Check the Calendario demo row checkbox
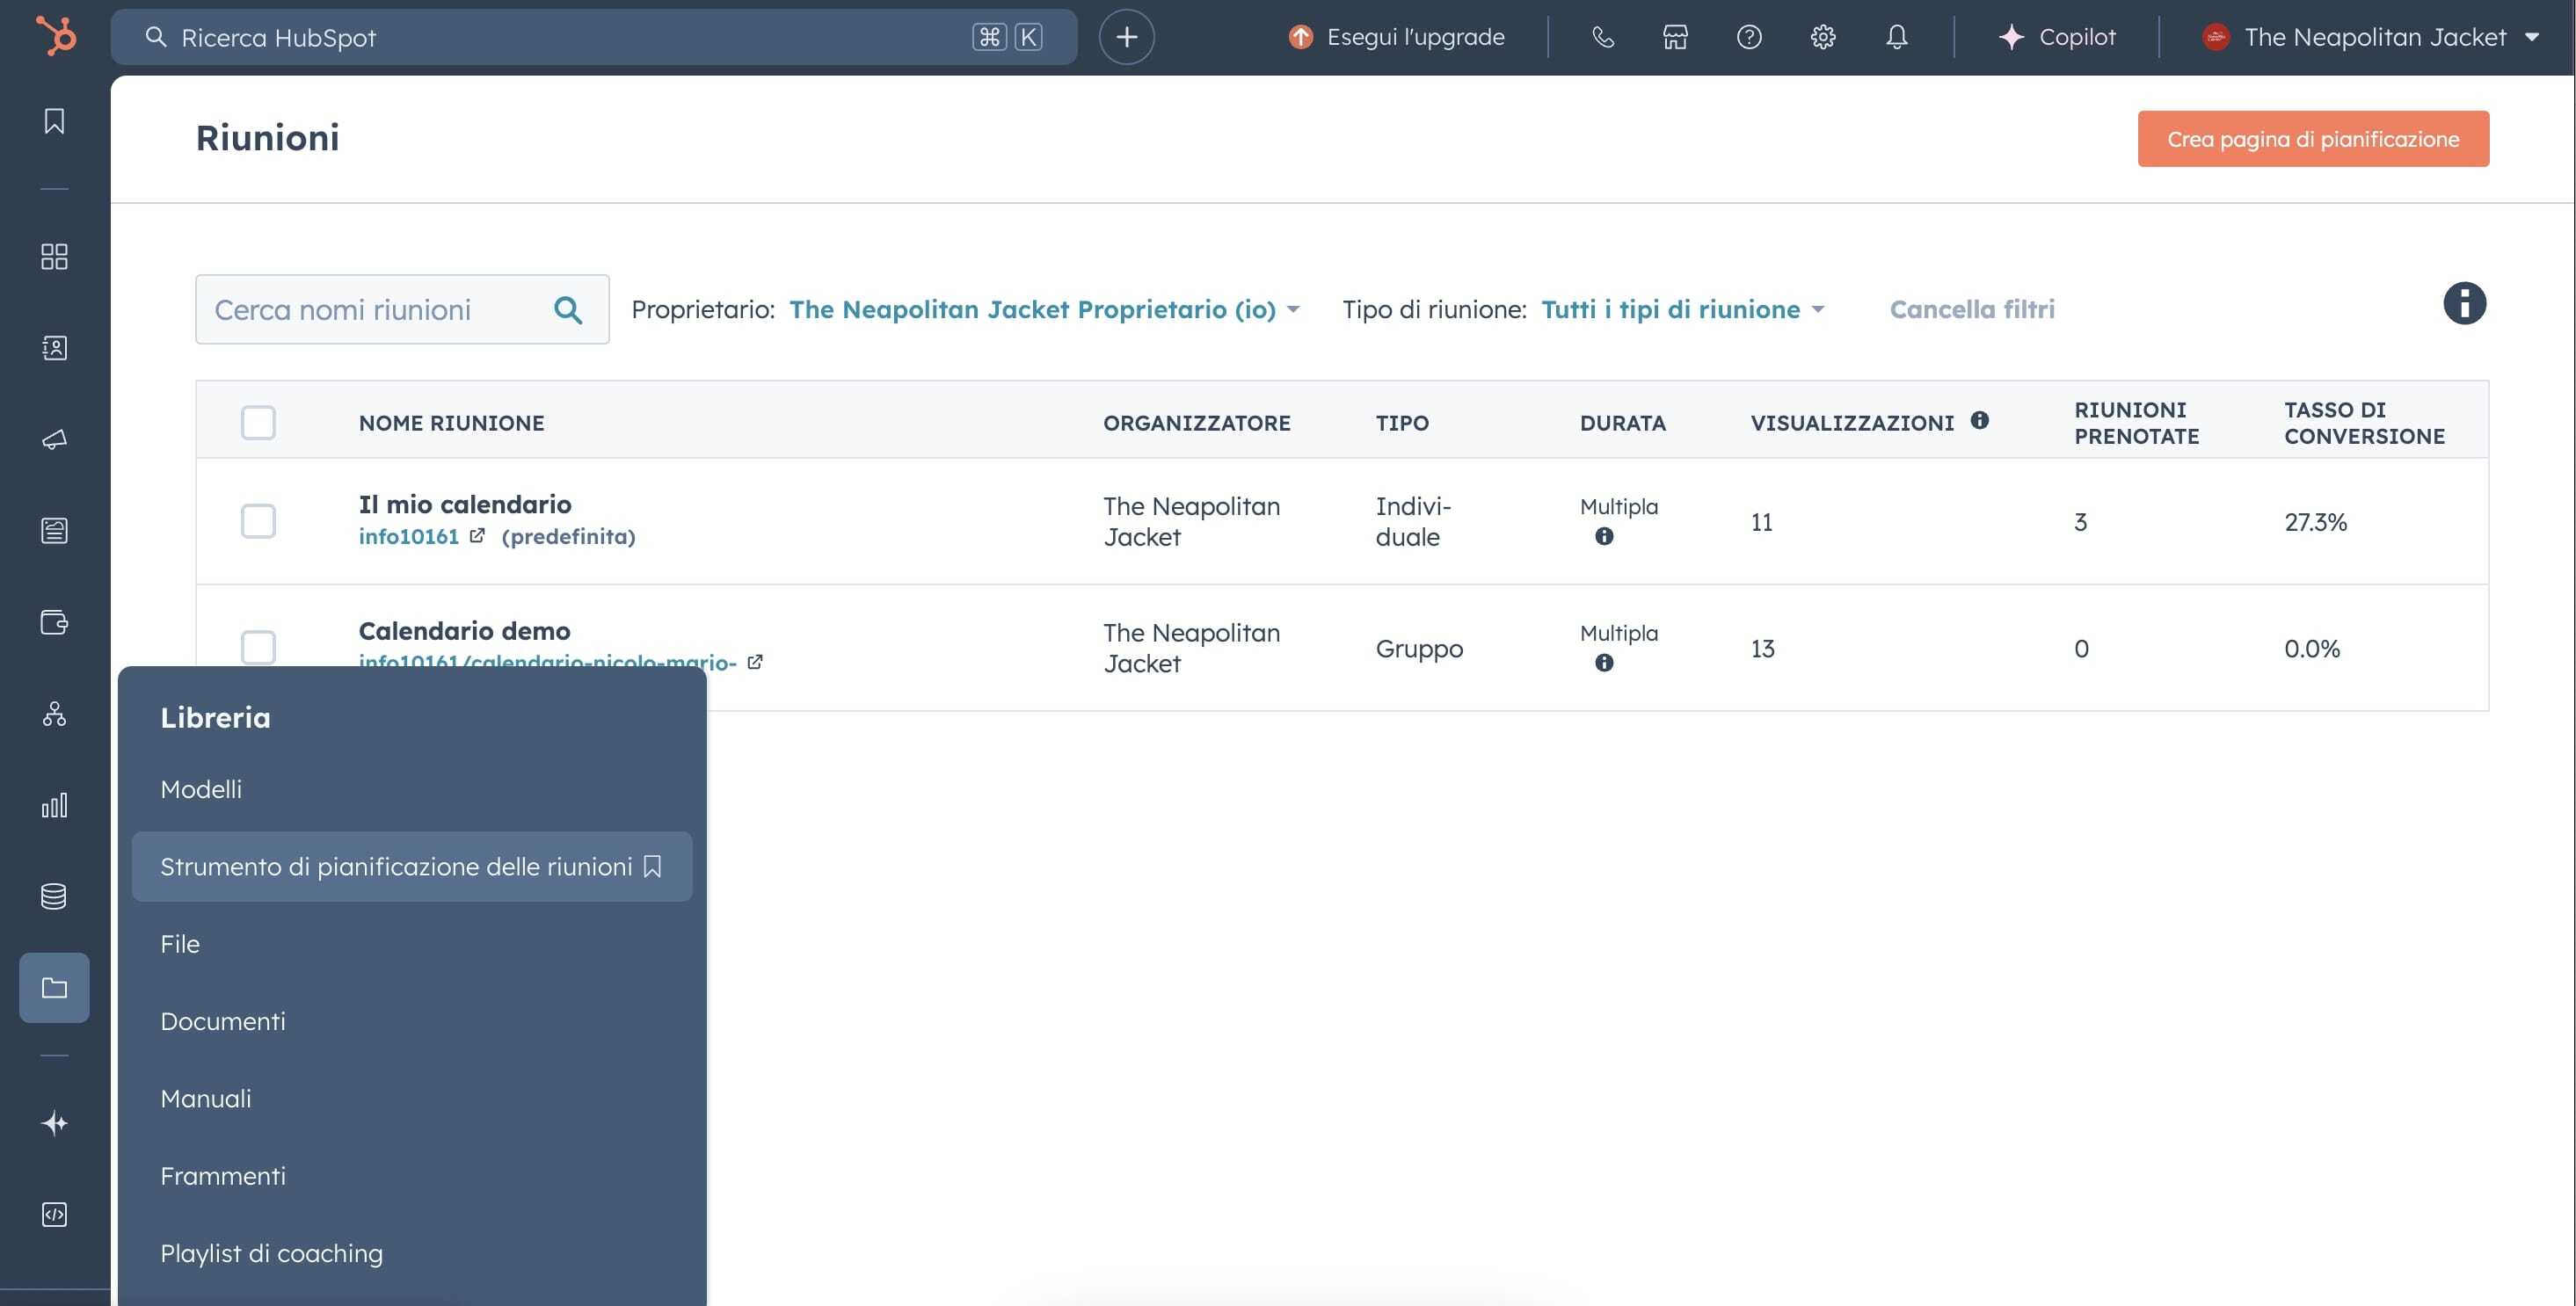Image resolution: width=2576 pixels, height=1306 pixels. tap(258, 647)
